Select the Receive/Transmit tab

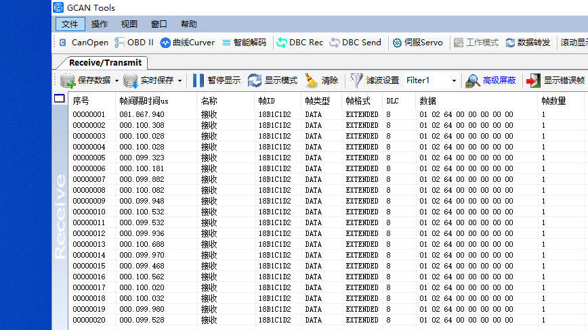(106, 62)
